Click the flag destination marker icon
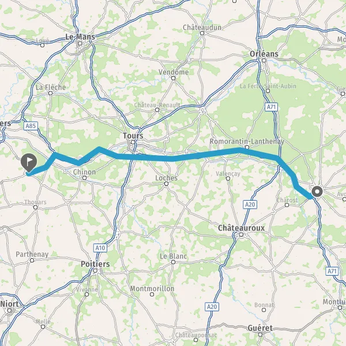This screenshot has width=346, height=346. [29, 163]
